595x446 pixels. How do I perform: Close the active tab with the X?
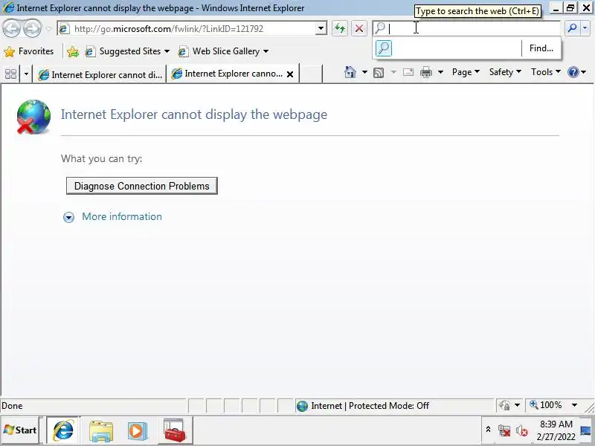[290, 74]
